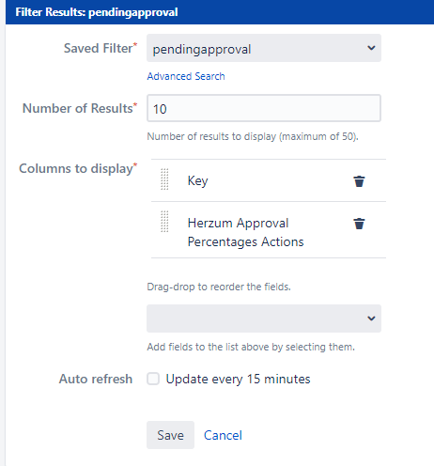Click the 'Filter Results: pendingapproval' header title
434x466 pixels.
pos(97,12)
